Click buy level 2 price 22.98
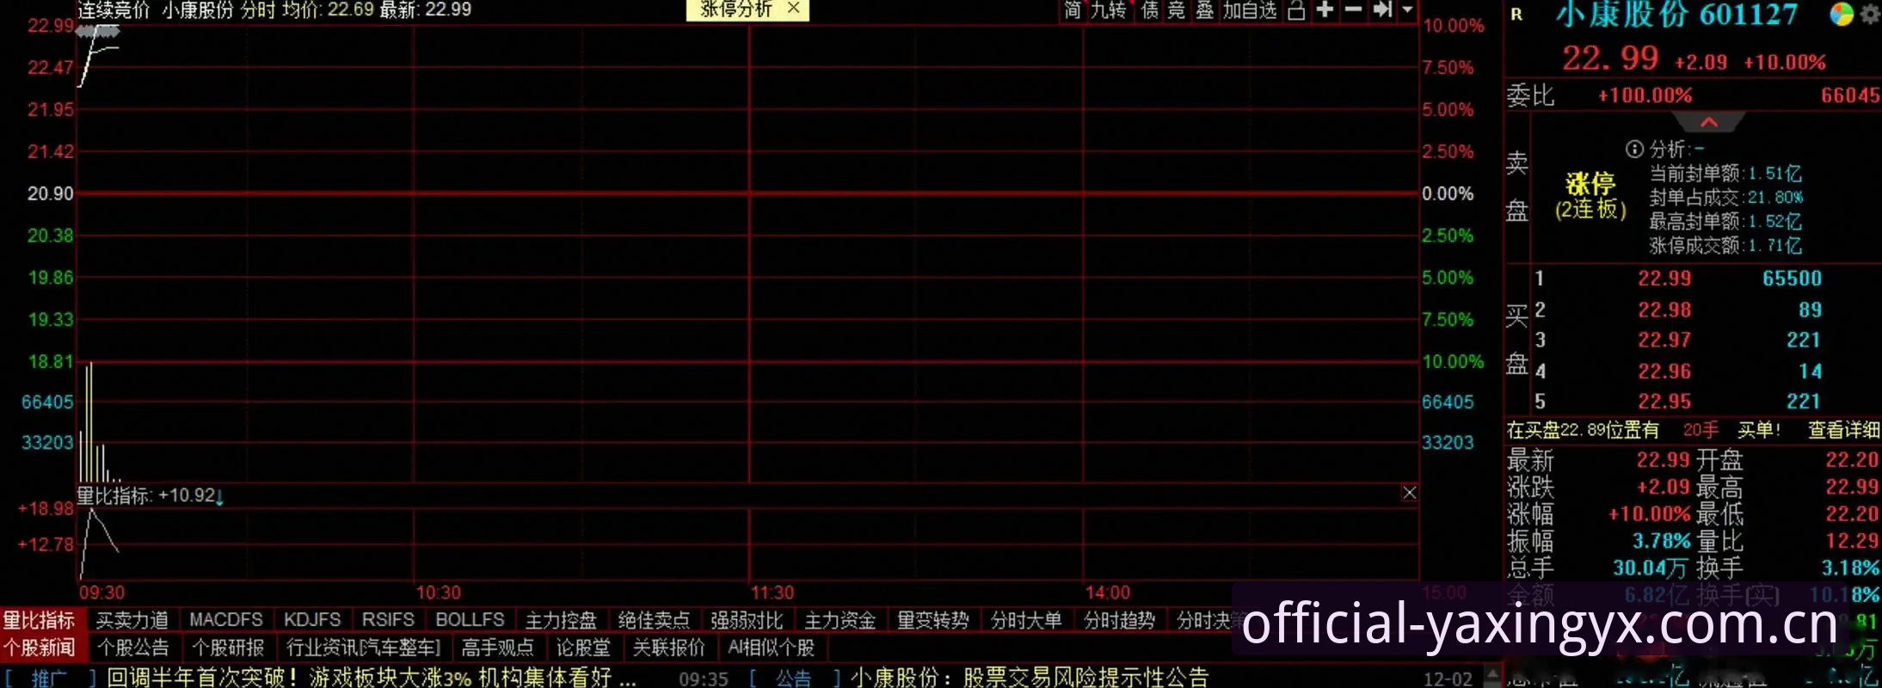 [1664, 310]
